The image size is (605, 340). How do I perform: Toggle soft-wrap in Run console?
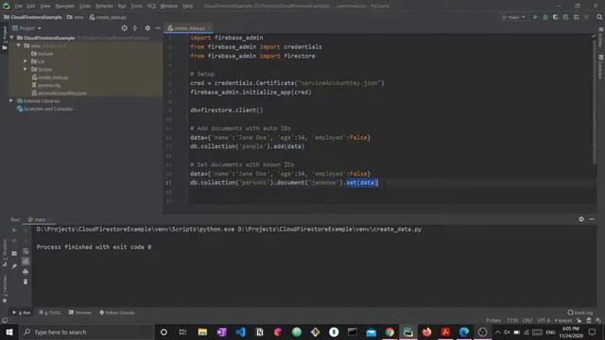pyautogui.click(x=26, y=251)
